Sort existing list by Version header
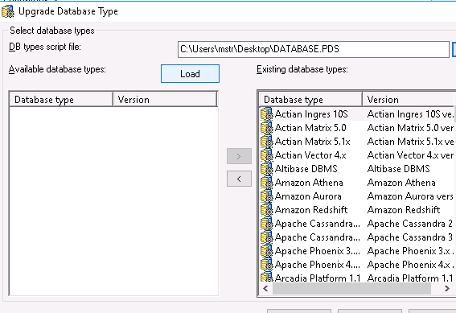 [x=409, y=100]
